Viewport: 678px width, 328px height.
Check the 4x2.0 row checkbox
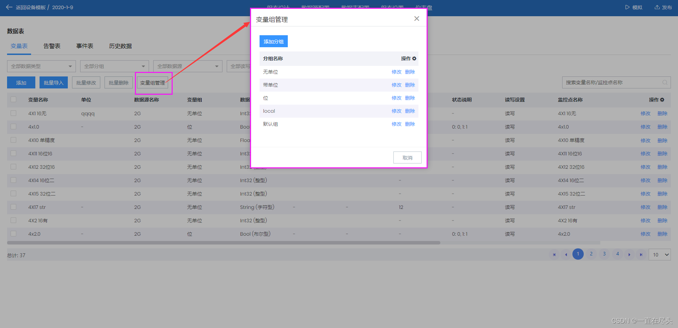[x=13, y=234]
